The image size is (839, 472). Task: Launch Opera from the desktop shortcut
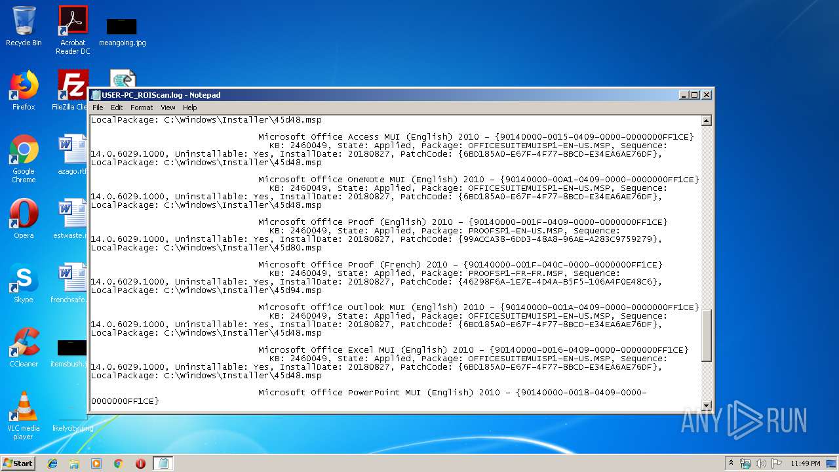click(x=24, y=219)
